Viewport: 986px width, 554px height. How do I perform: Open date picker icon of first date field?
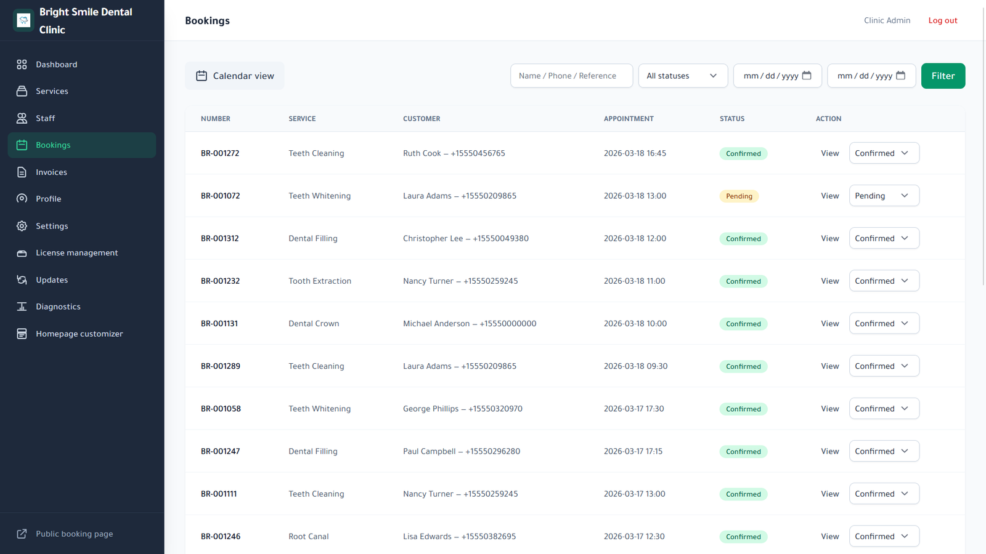pyautogui.click(x=807, y=75)
